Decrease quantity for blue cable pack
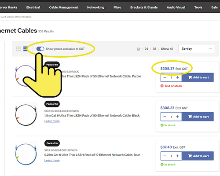The width and height of the screenshot is (220, 176). 165,156
